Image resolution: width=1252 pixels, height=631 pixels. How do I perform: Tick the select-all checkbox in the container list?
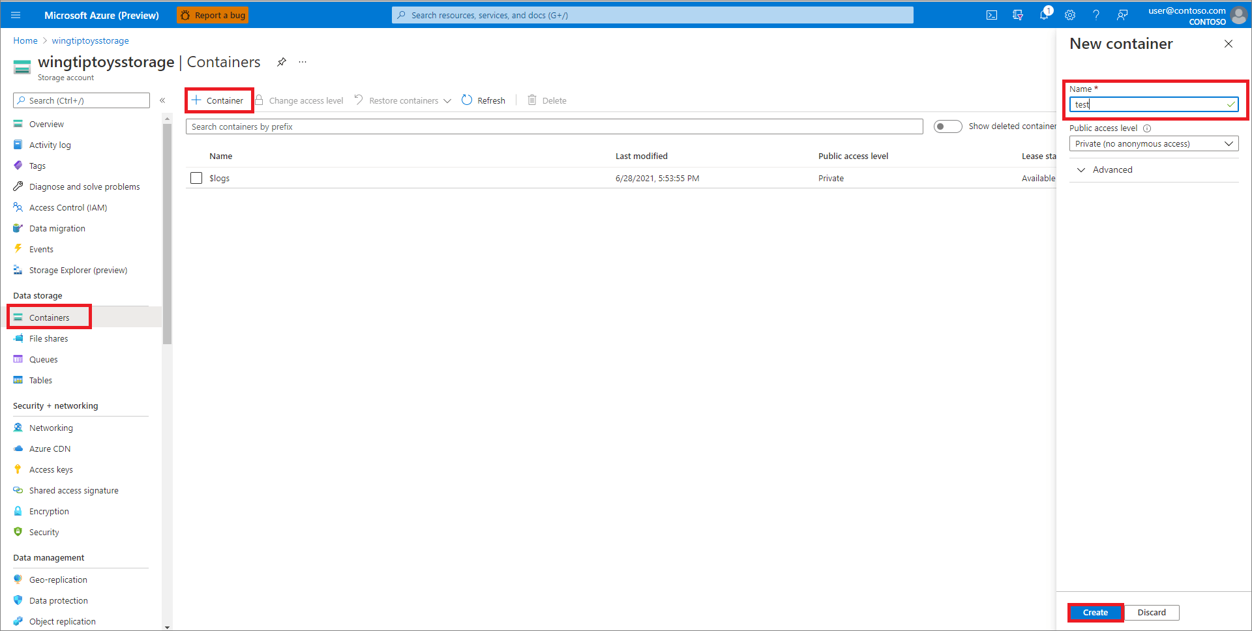196,156
